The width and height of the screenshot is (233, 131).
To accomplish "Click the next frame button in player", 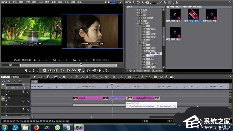I will [x=69, y=70].
